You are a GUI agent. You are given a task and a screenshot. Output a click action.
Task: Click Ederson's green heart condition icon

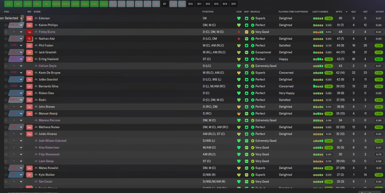click(239, 18)
